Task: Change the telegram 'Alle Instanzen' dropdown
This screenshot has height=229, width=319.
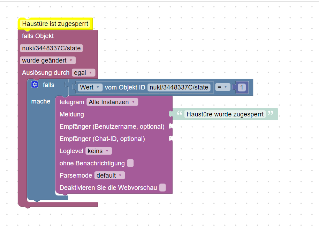Action: pyautogui.click(x=112, y=102)
